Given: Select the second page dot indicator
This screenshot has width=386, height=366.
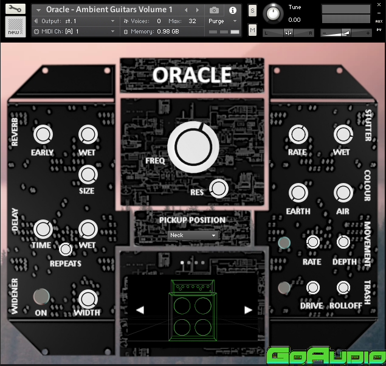Looking at the screenshot, I should coord(189,263).
